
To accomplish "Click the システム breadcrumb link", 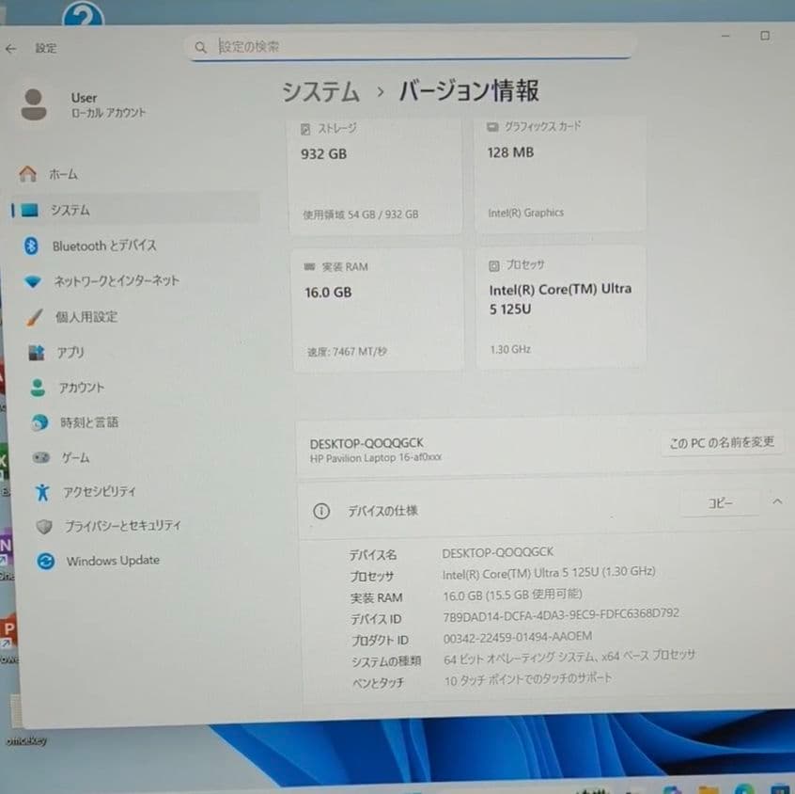I will coord(320,91).
